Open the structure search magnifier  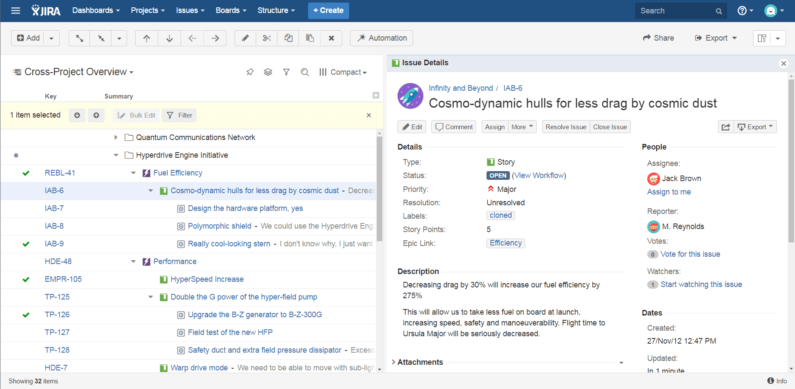click(x=305, y=72)
